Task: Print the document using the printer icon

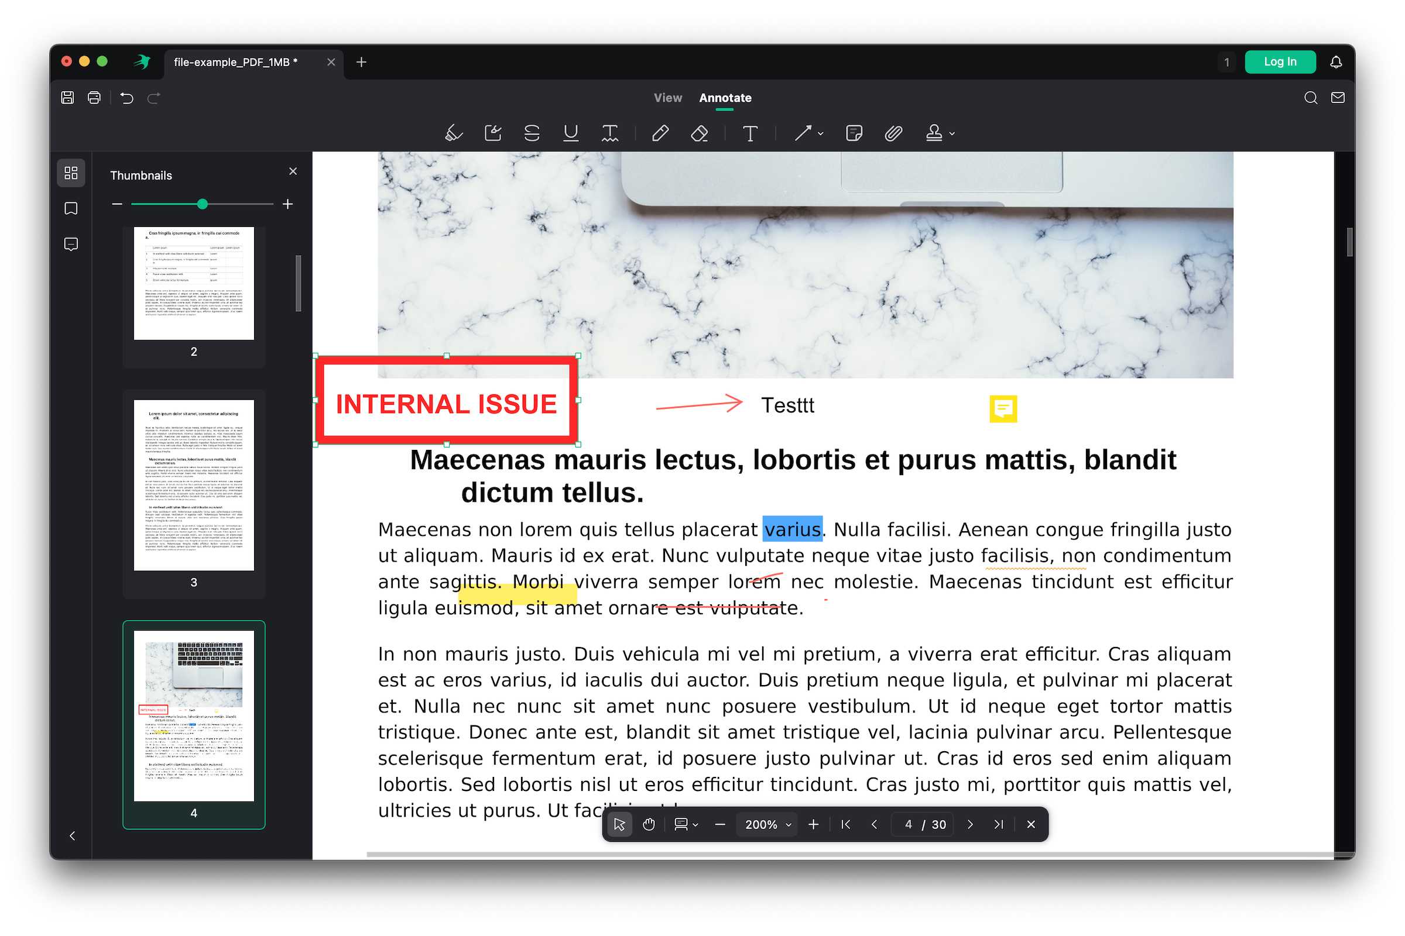Action: [94, 98]
